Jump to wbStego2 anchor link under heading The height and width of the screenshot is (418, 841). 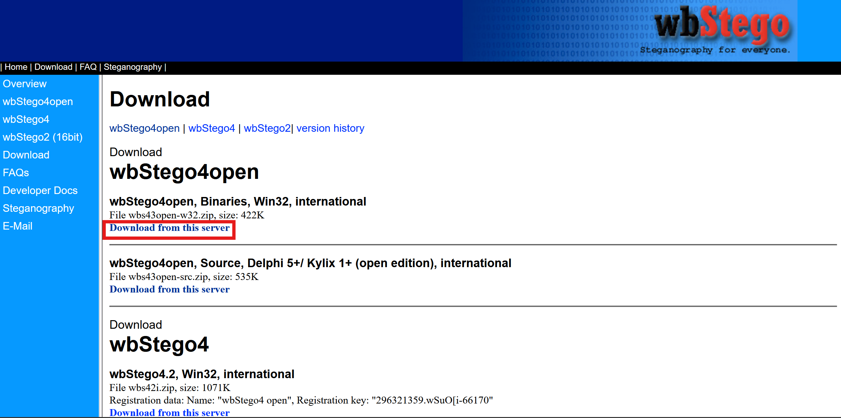[267, 128]
